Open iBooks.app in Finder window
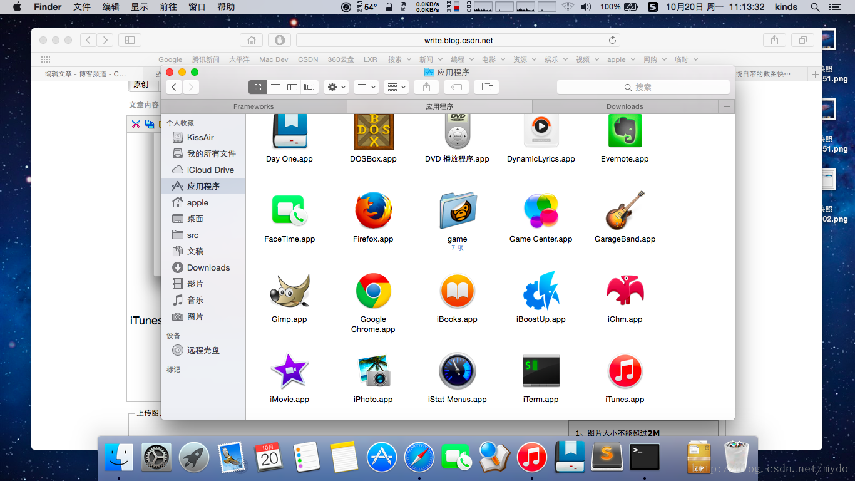Image resolution: width=855 pixels, height=481 pixels. [458, 291]
